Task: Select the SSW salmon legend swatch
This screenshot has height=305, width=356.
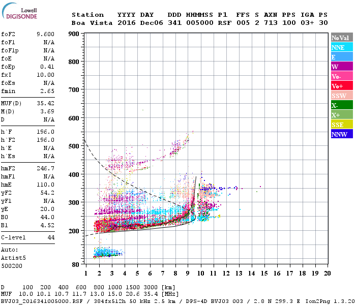Action: click(x=342, y=96)
